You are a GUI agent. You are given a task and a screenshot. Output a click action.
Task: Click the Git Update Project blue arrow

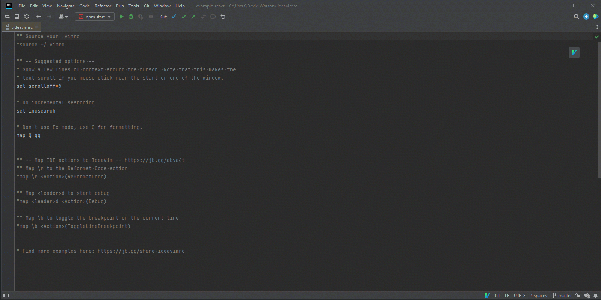174,16
